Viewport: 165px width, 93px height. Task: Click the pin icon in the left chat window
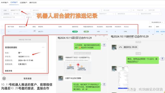point(96,36)
